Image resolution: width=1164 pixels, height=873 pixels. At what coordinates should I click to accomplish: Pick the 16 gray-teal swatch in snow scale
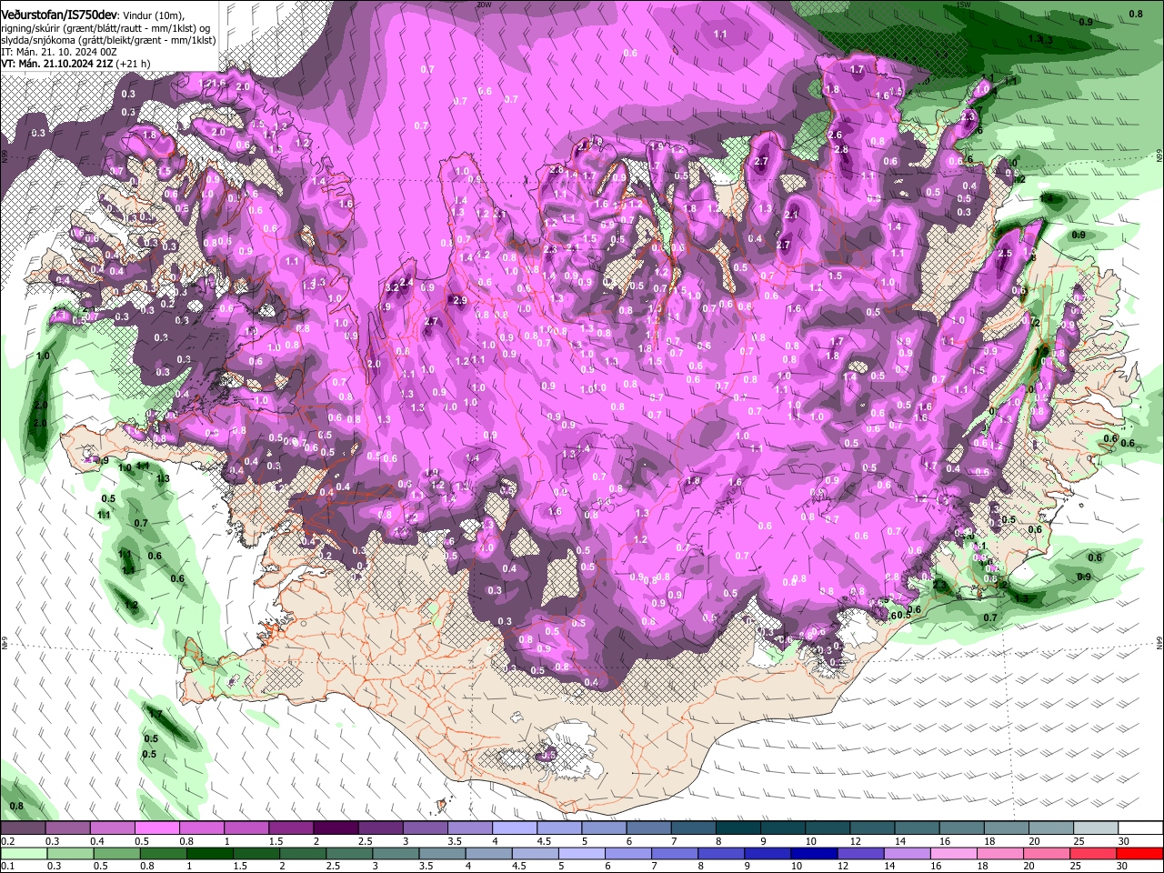962,828
